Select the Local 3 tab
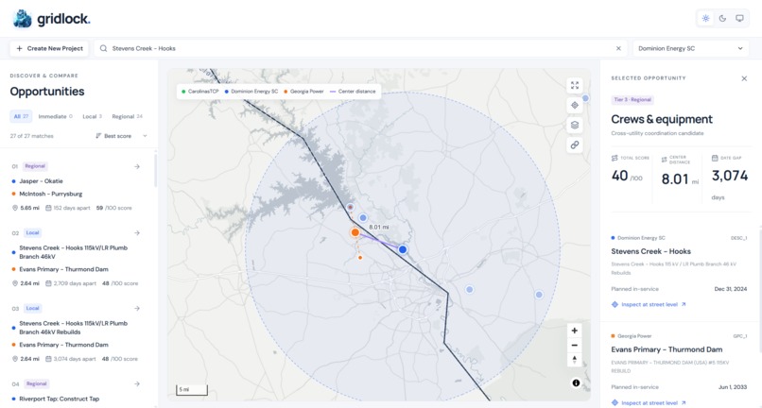The height and width of the screenshot is (408, 762). [x=93, y=116]
